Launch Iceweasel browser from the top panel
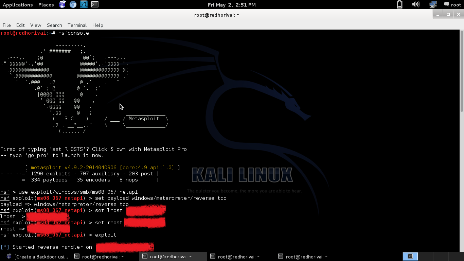Image resolution: width=464 pixels, height=261 pixels. pos(63,4)
